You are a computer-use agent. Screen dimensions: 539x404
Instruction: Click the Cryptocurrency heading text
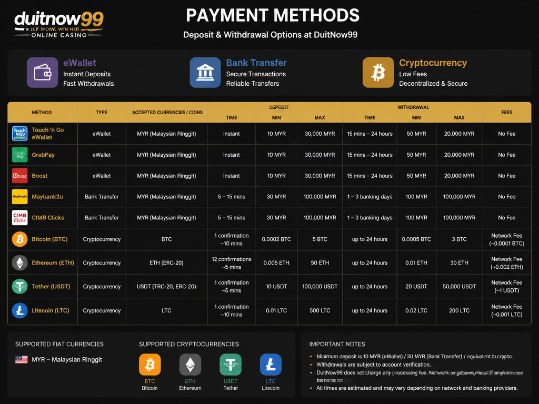coord(433,63)
